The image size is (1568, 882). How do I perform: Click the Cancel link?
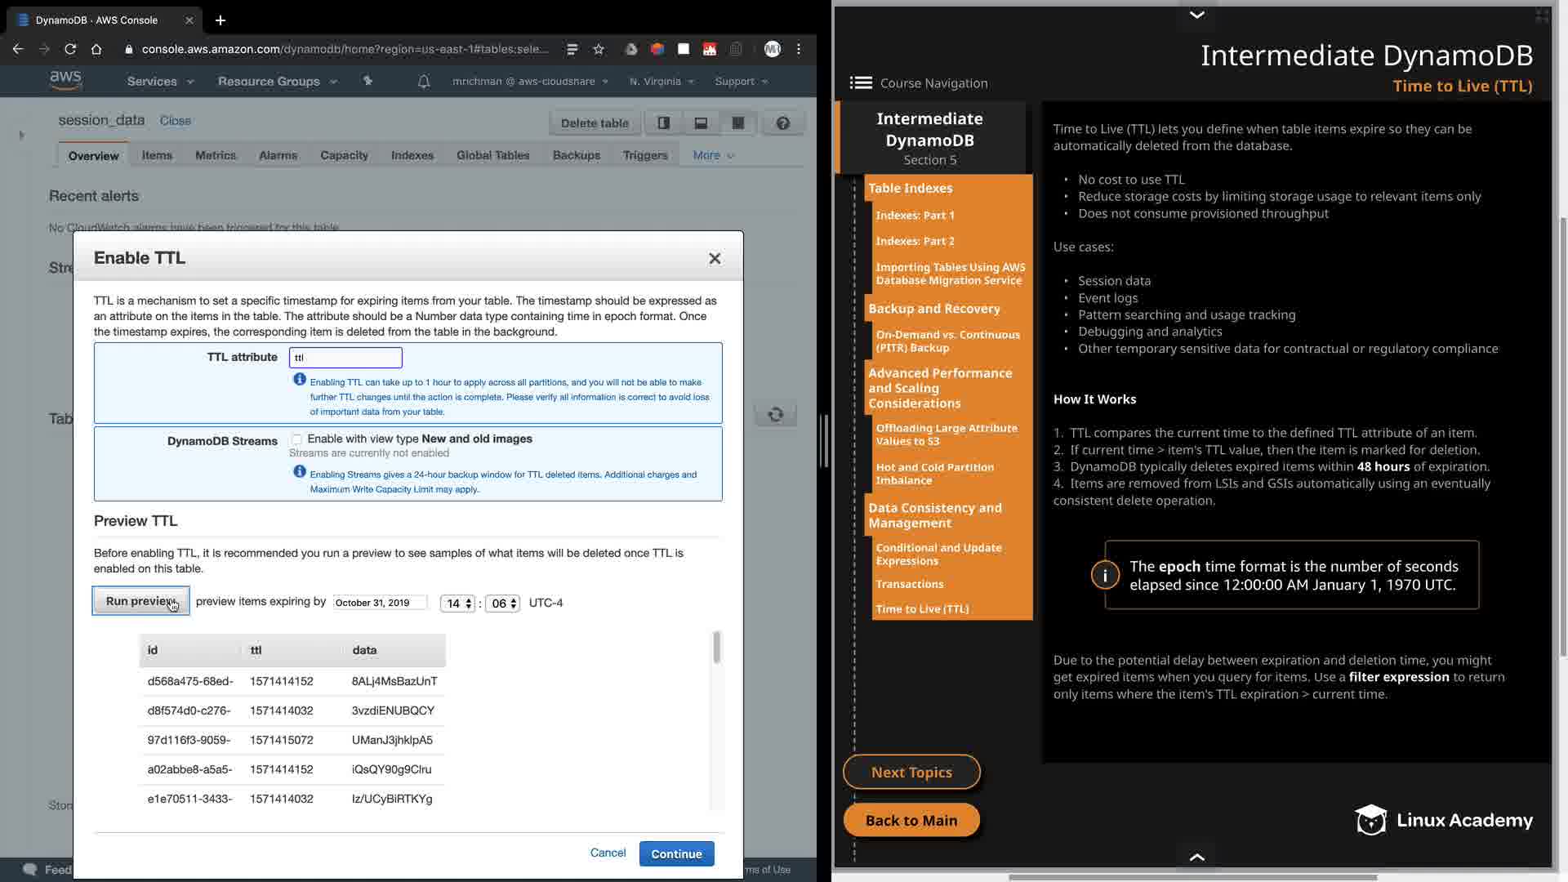pos(608,853)
